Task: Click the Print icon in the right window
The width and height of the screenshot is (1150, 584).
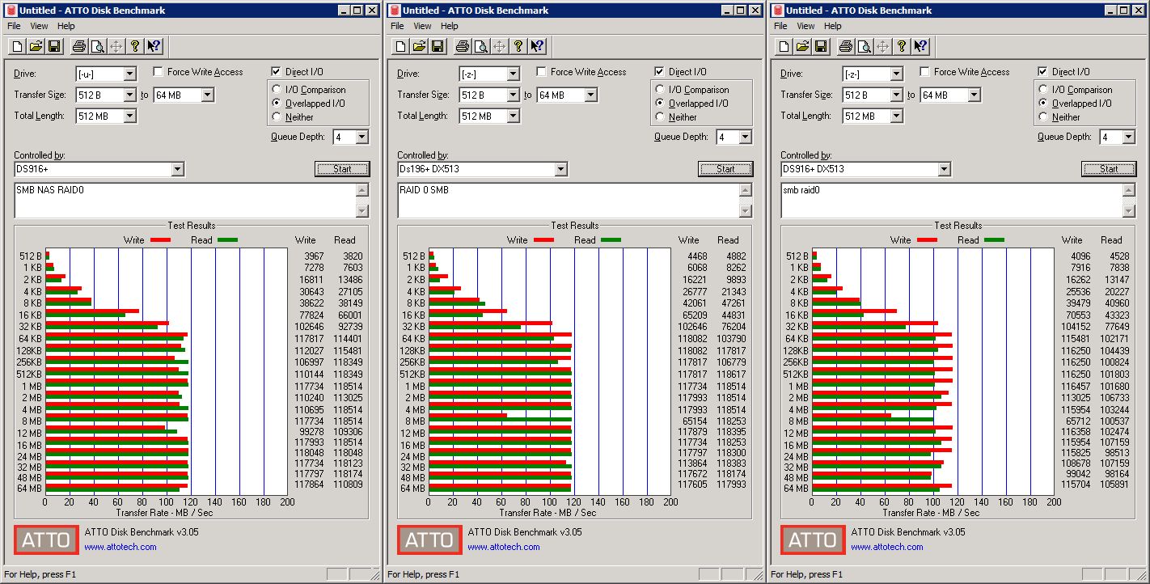Action: [845, 46]
